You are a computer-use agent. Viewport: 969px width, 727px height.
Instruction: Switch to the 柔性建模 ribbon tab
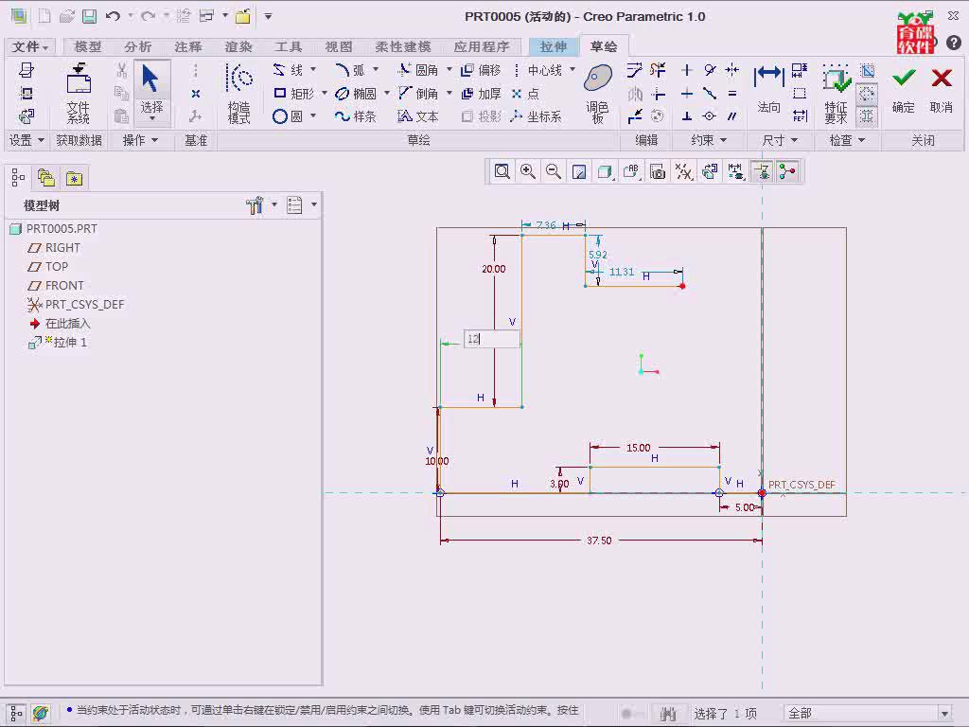click(x=403, y=46)
